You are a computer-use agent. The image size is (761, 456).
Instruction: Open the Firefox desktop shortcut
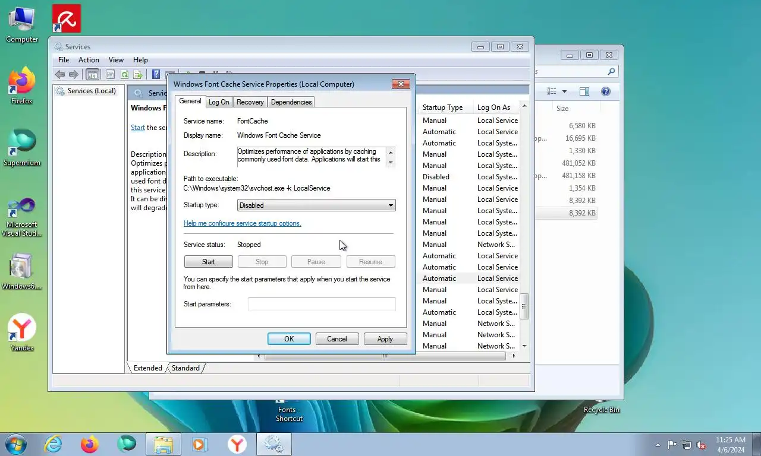[22, 86]
